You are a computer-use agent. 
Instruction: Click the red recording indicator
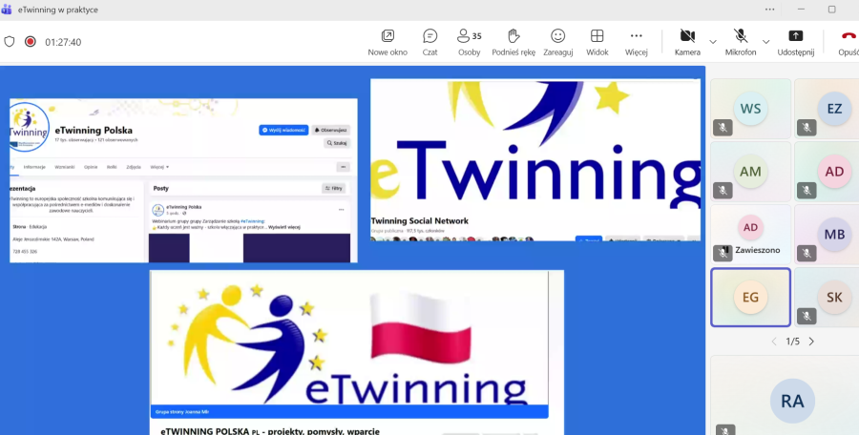pyautogui.click(x=31, y=42)
